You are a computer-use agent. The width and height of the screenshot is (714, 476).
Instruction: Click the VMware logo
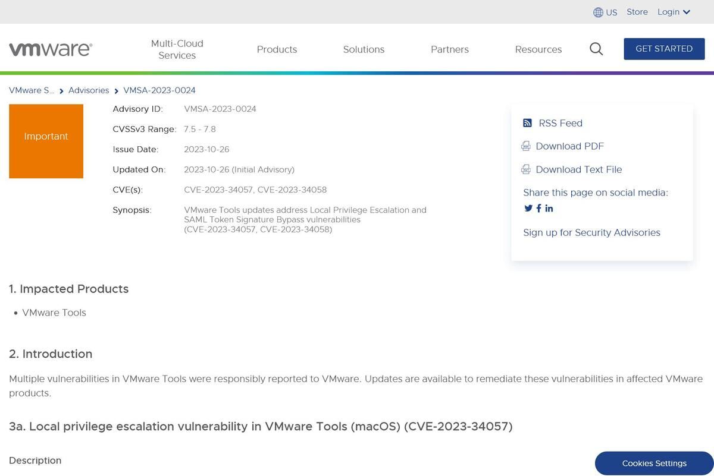(51, 49)
